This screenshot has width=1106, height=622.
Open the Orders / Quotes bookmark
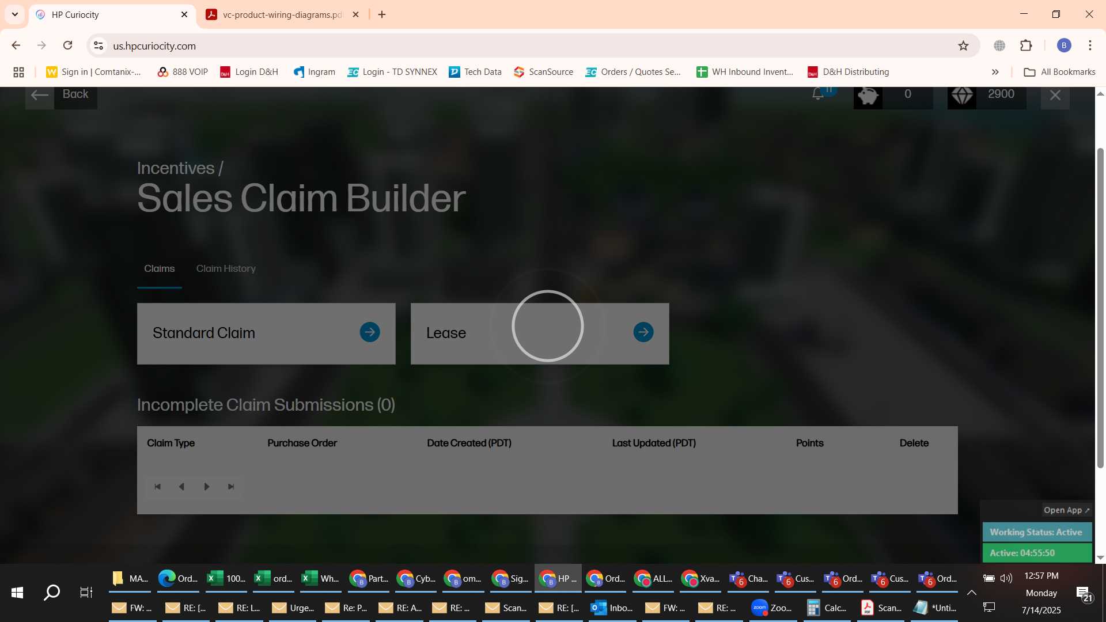tap(633, 72)
